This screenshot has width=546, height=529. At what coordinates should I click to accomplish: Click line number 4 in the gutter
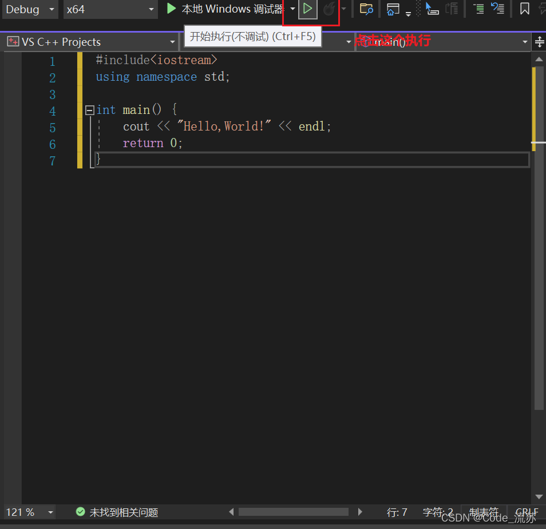[x=52, y=112]
